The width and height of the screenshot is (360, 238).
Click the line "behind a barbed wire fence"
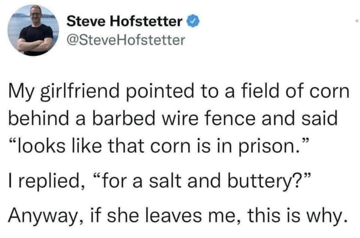coord(173,119)
